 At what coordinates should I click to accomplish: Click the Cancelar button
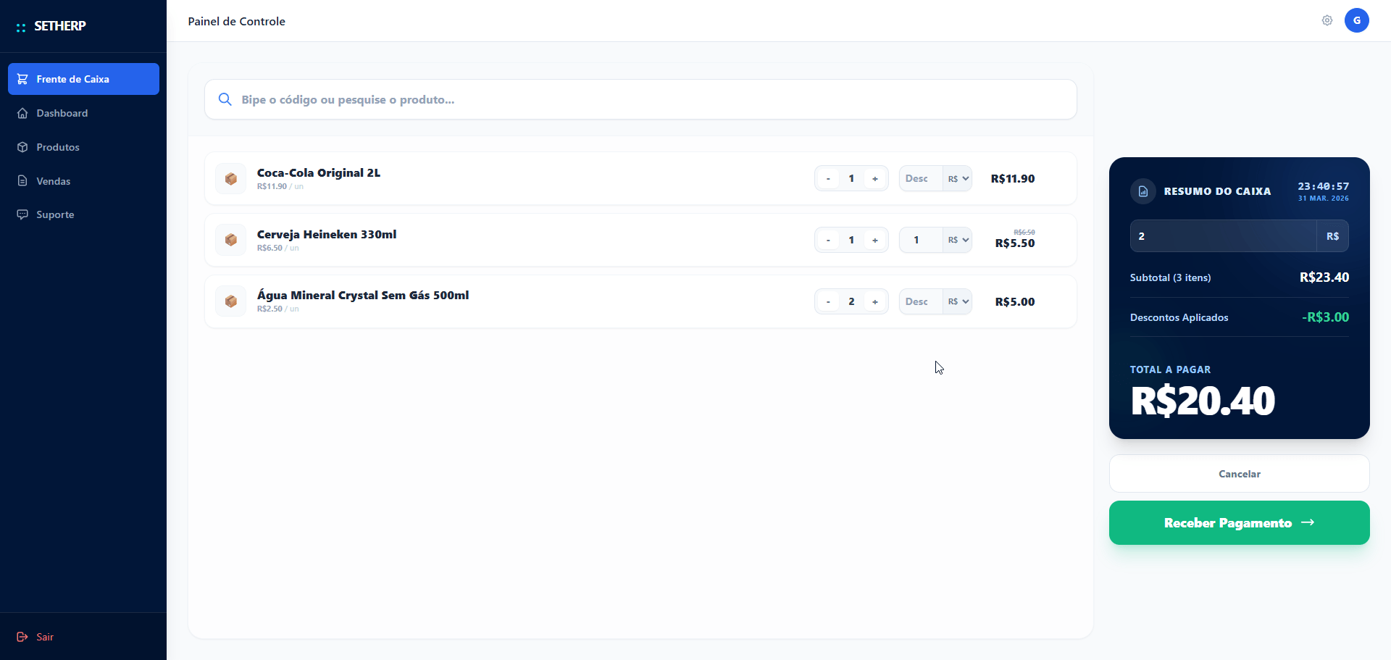pos(1239,474)
